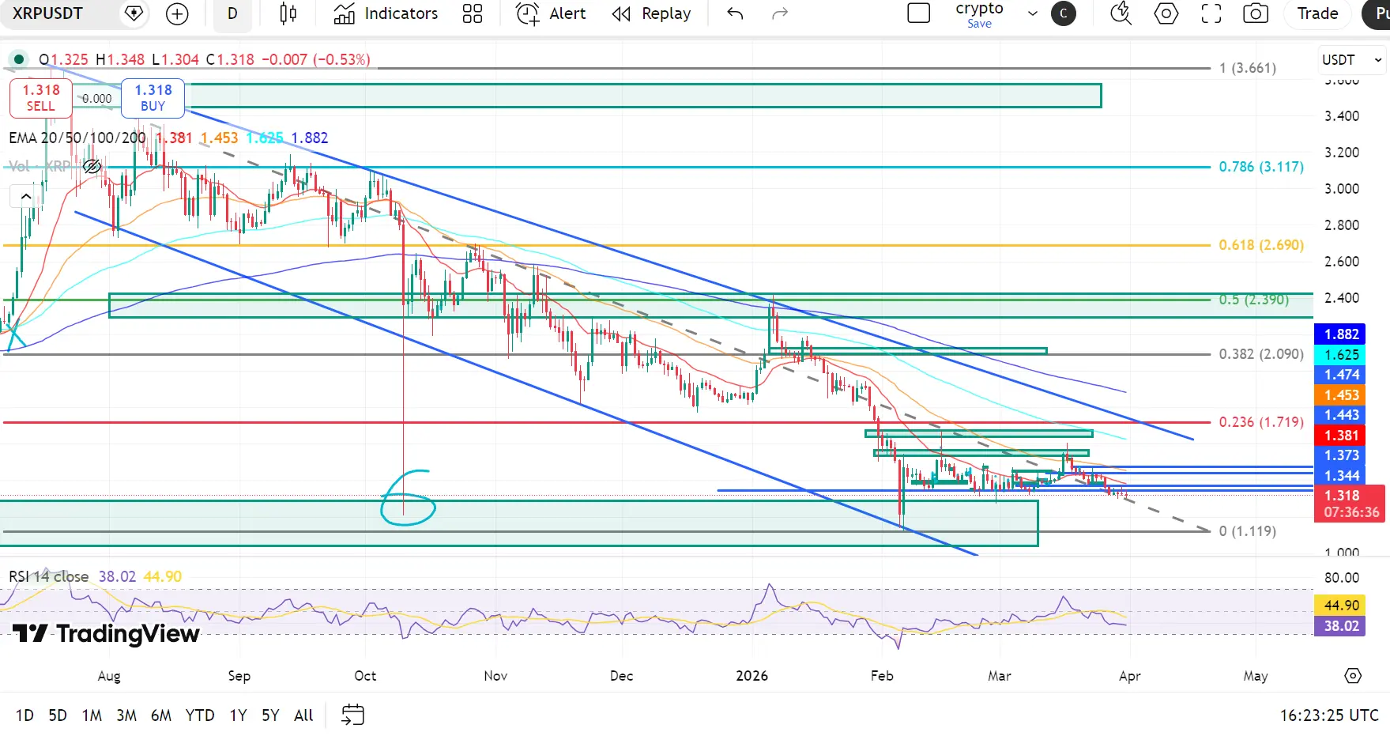The height and width of the screenshot is (736, 1390).
Task: Click the 1 (3.661) Fibonacci label
Action: tap(1247, 68)
